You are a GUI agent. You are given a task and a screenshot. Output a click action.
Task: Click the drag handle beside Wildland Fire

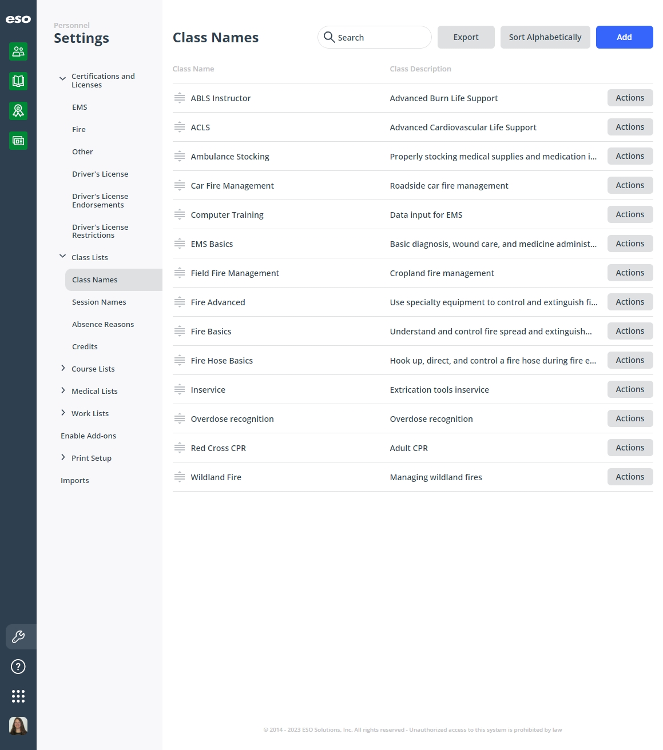180,477
